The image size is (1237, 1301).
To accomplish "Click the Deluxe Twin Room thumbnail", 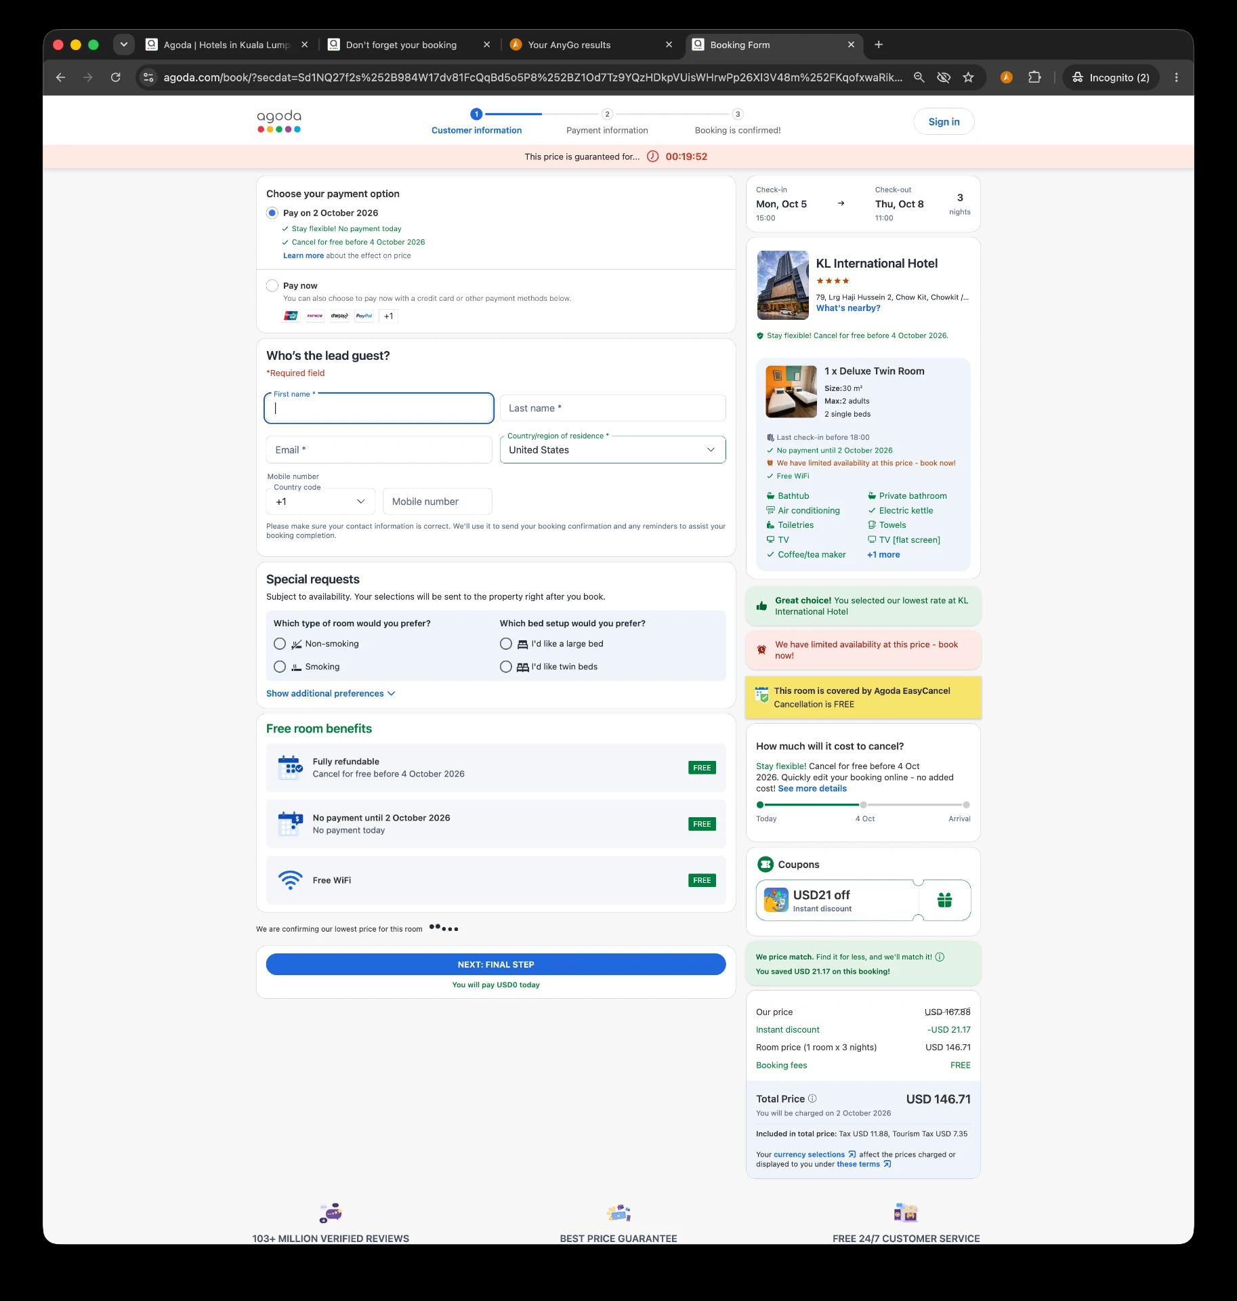I will pyautogui.click(x=791, y=392).
